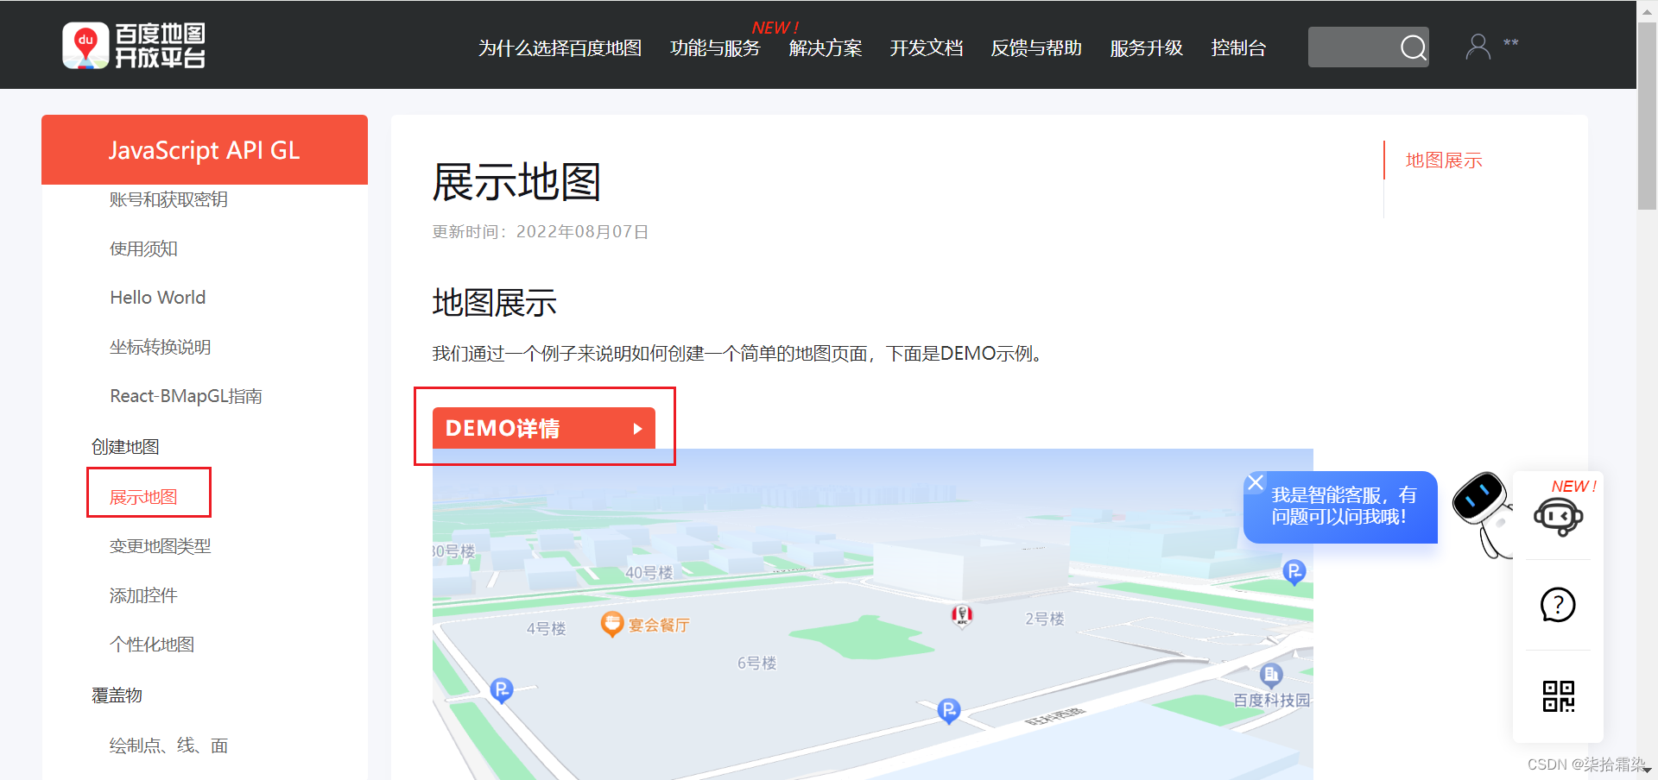
Task: Select the KFC marker on the map
Action: click(961, 614)
